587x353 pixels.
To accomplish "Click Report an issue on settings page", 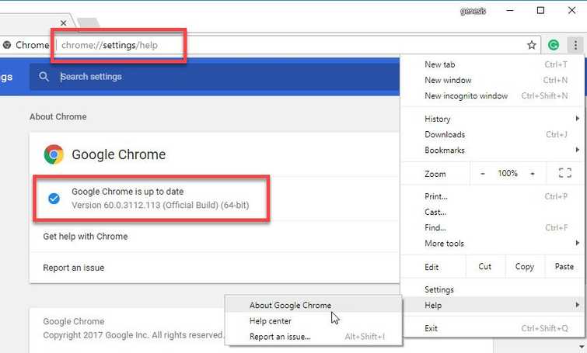I will tap(74, 268).
